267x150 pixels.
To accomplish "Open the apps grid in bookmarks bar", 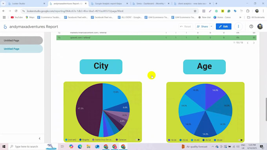I will tap(4, 17).
